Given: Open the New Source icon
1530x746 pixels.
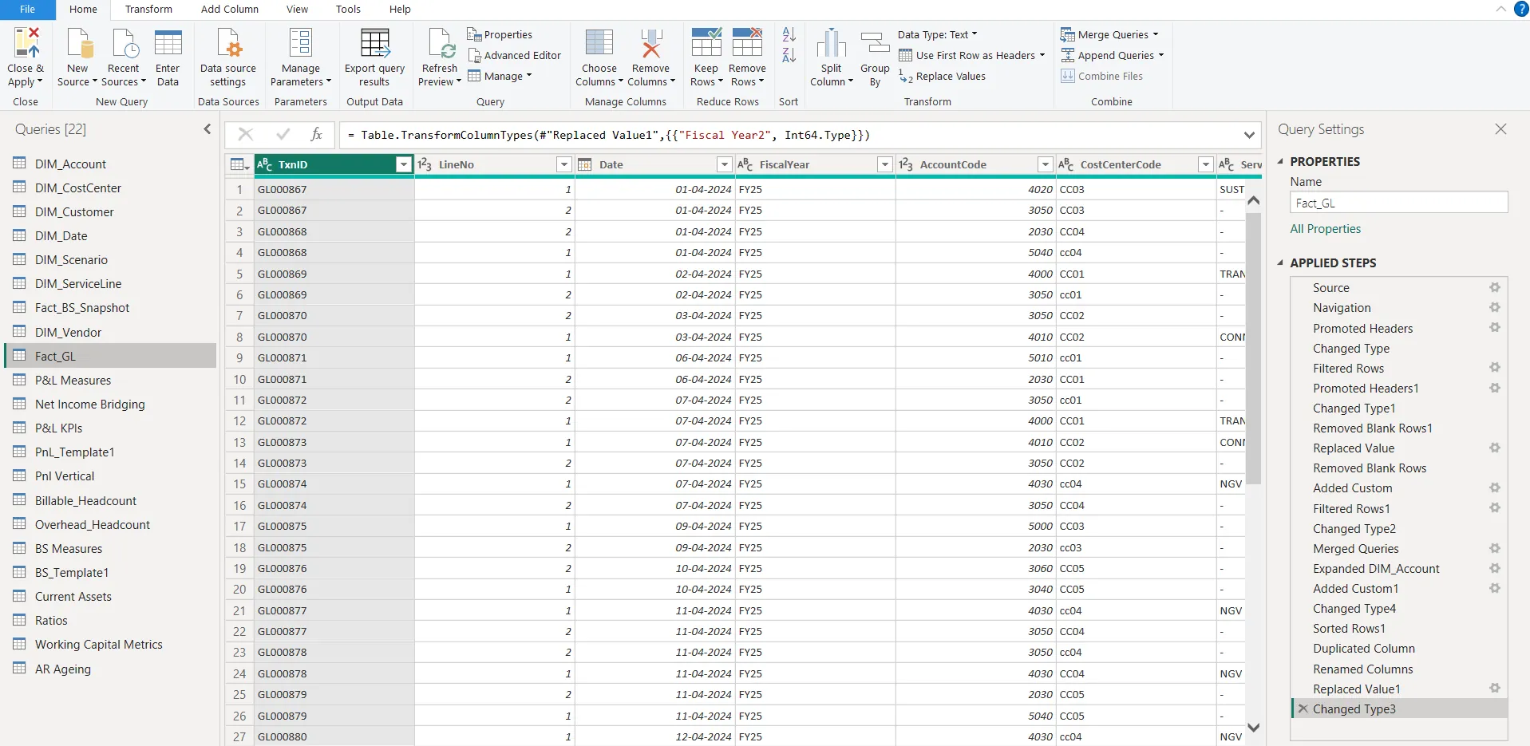Looking at the screenshot, I should click(78, 42).
